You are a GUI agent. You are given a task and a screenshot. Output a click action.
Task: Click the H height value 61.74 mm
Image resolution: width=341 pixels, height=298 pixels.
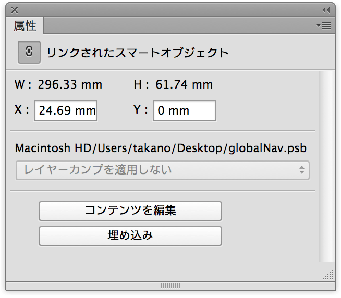[x=184, y=84]
